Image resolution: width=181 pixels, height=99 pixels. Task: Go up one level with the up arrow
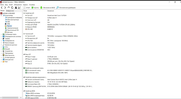point(9,7)
